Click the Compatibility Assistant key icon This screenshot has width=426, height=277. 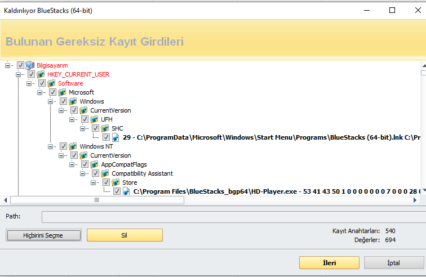coord(105,173)
